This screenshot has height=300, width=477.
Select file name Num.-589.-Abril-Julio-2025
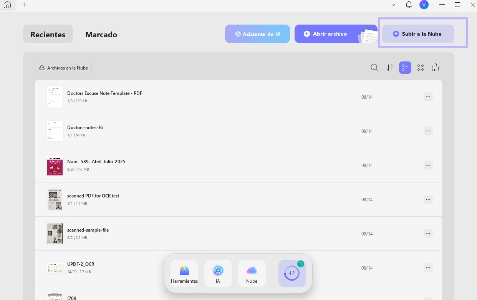(x=96, y=162)
